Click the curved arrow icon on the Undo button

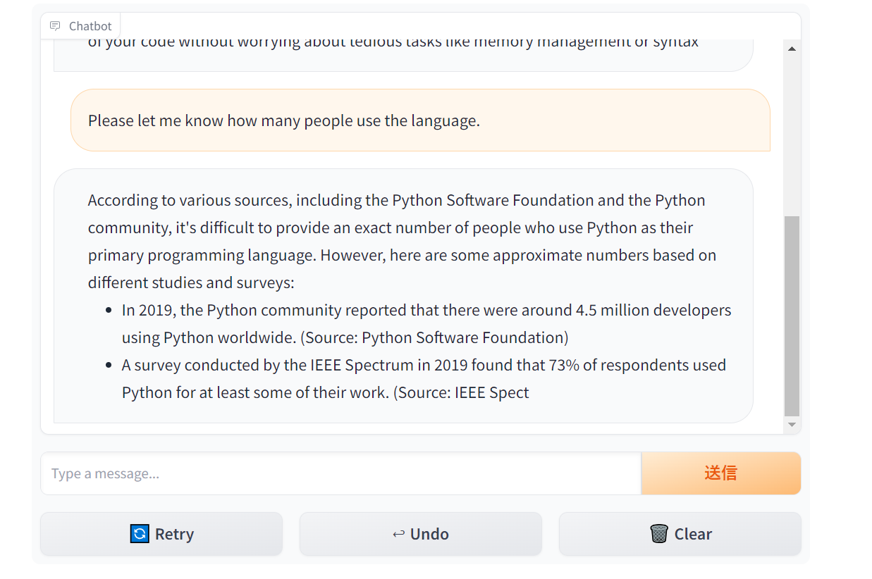pos(398,534)
